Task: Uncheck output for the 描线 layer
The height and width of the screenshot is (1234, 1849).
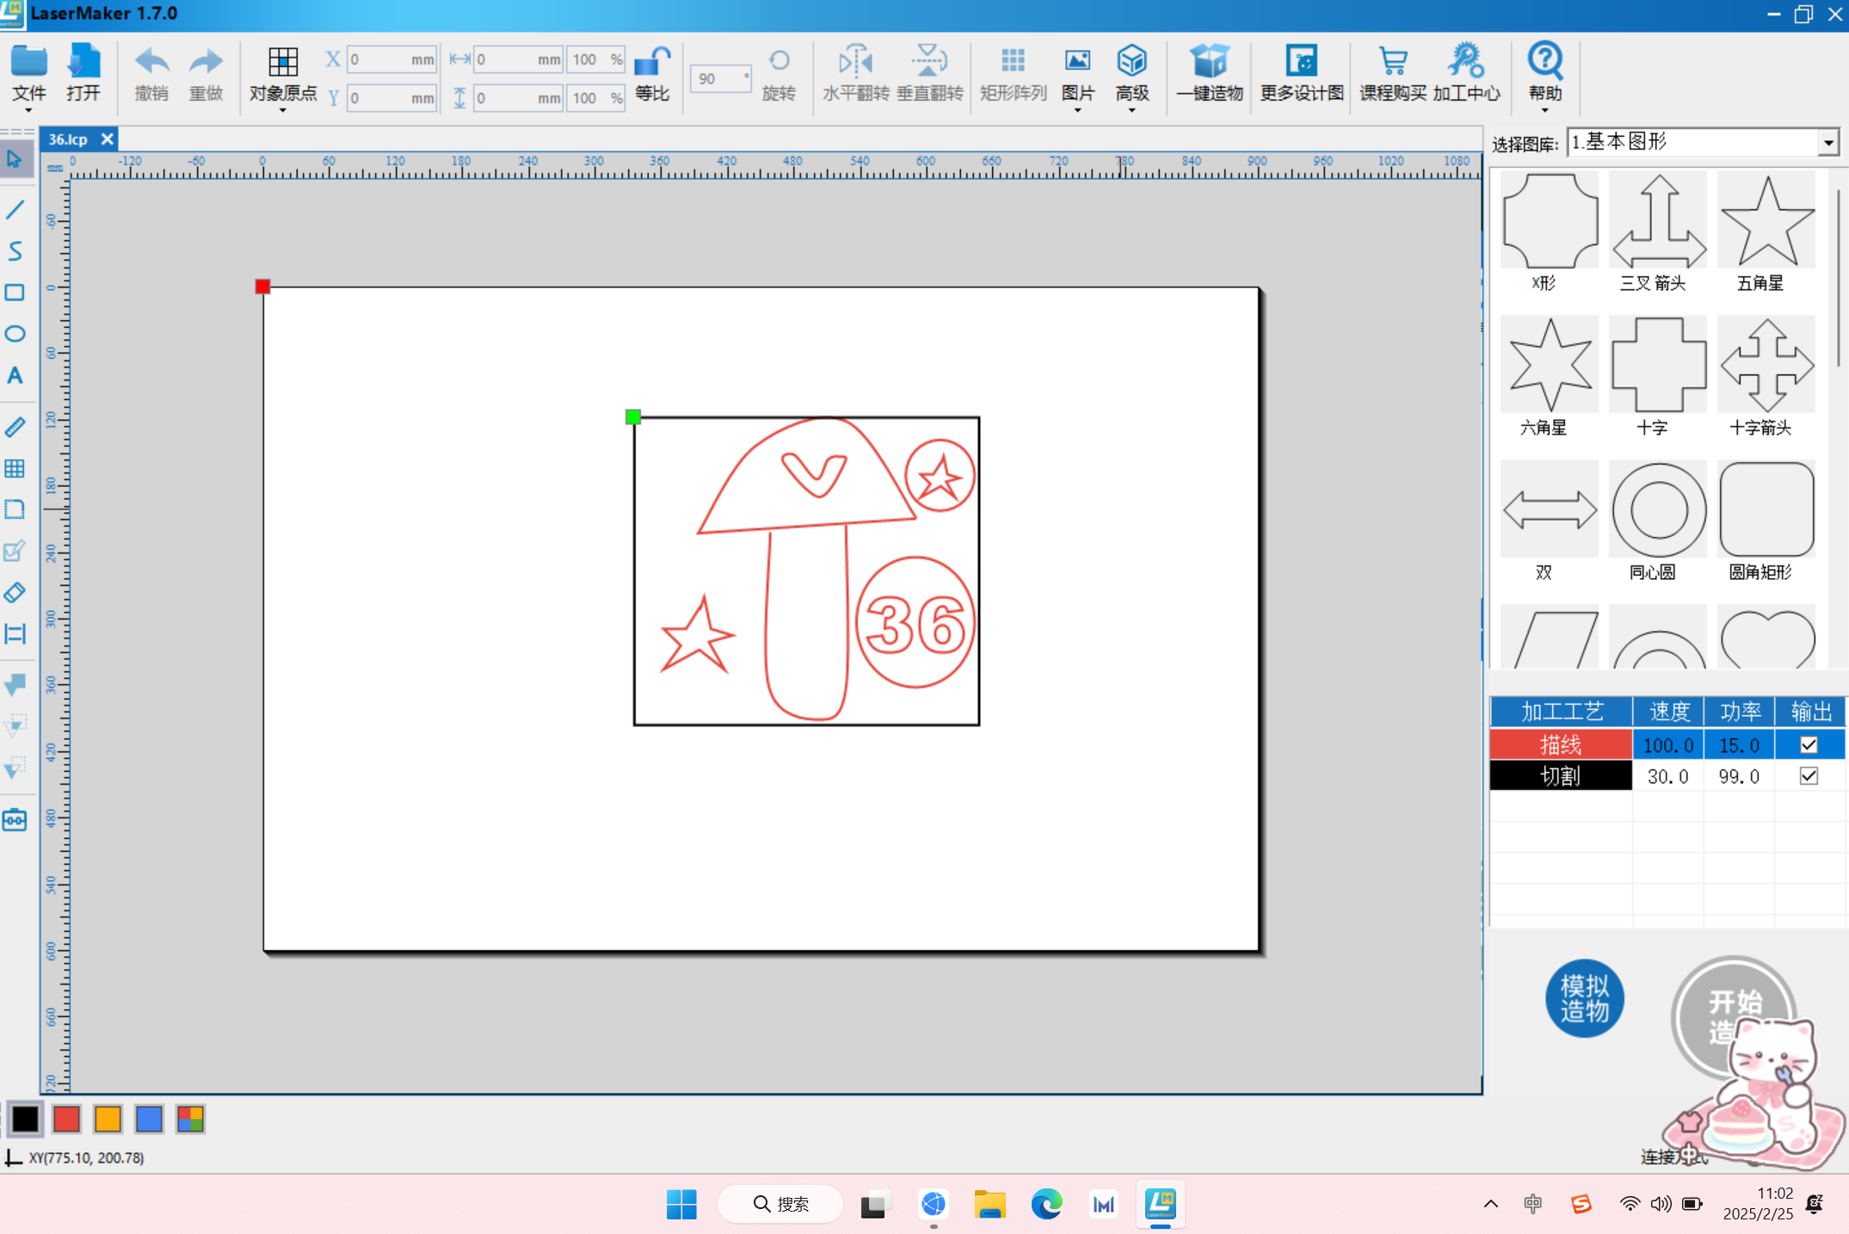Action: pyautogui.click(x=1809, y=745)
